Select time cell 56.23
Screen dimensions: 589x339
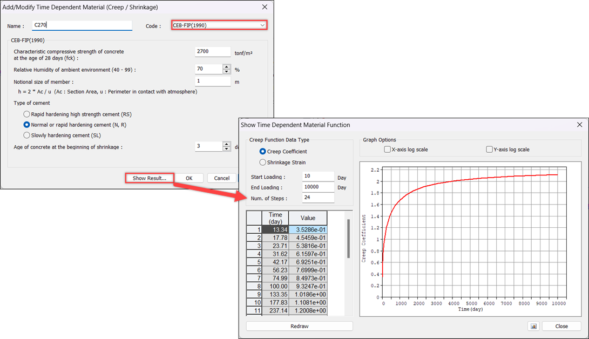click(x=275, y=270)
